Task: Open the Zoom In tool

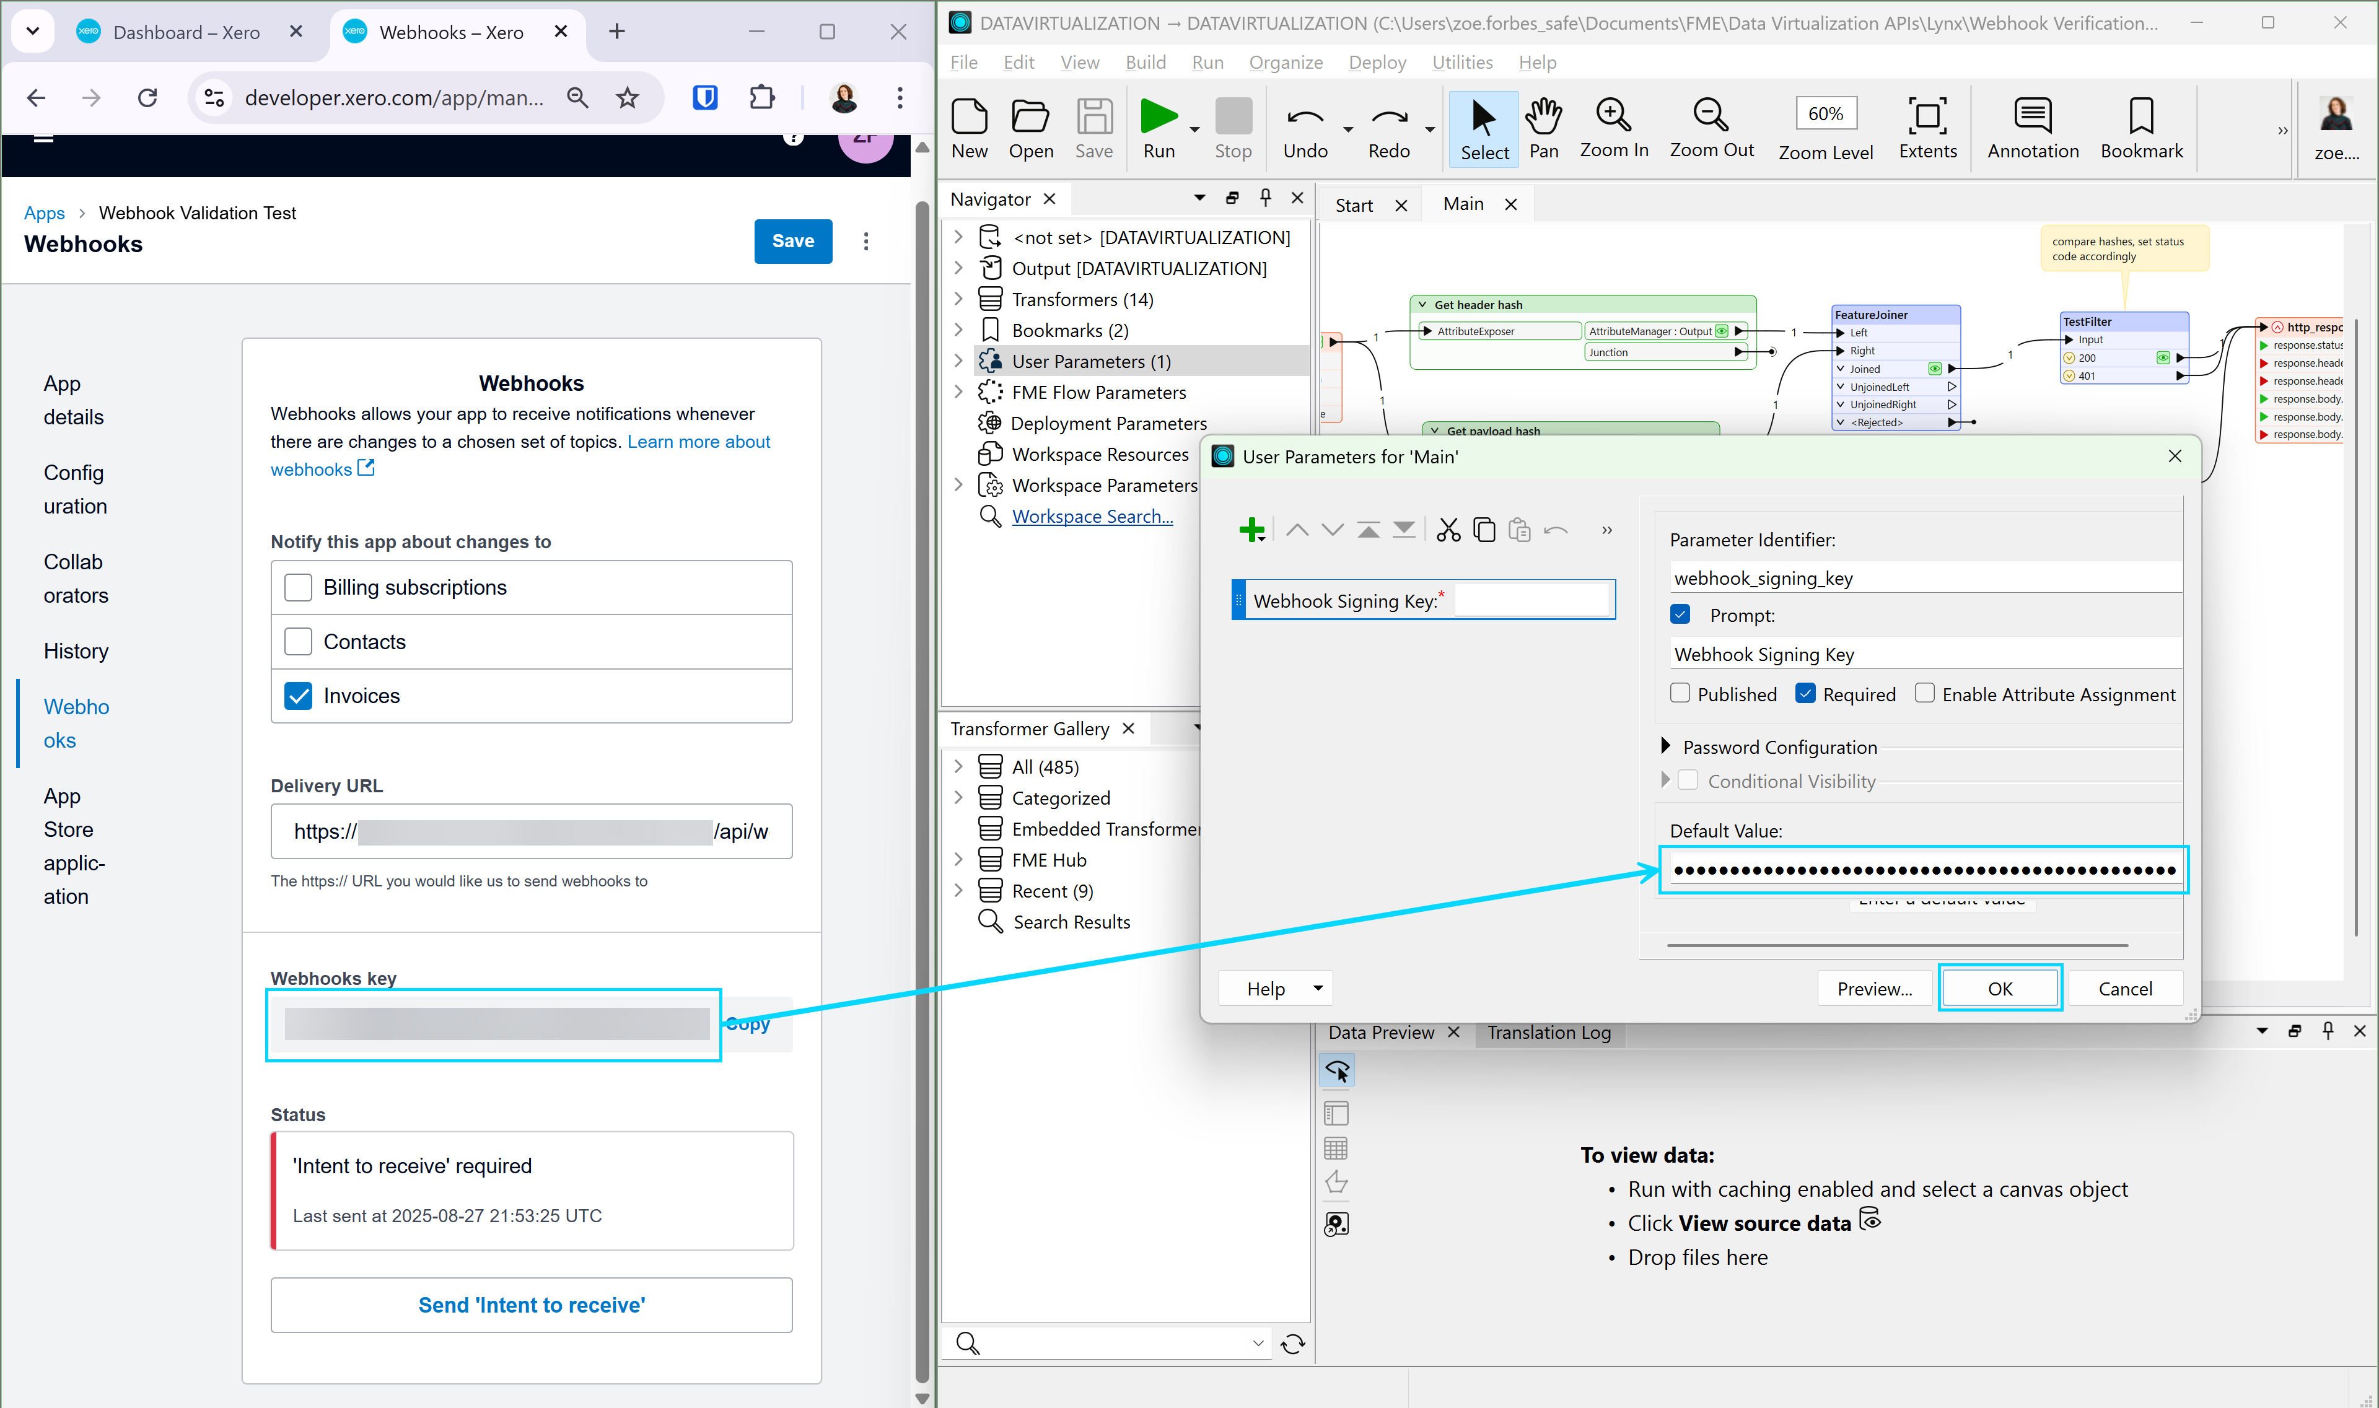Action: (1613, 128)
